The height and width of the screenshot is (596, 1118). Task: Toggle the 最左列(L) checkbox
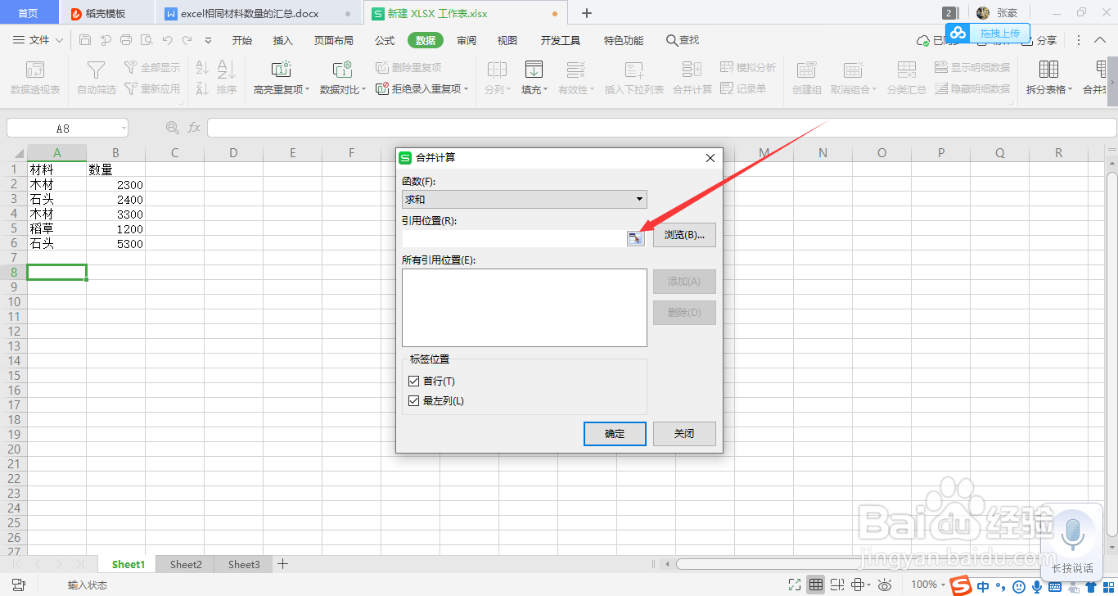(x=413, y=401)
